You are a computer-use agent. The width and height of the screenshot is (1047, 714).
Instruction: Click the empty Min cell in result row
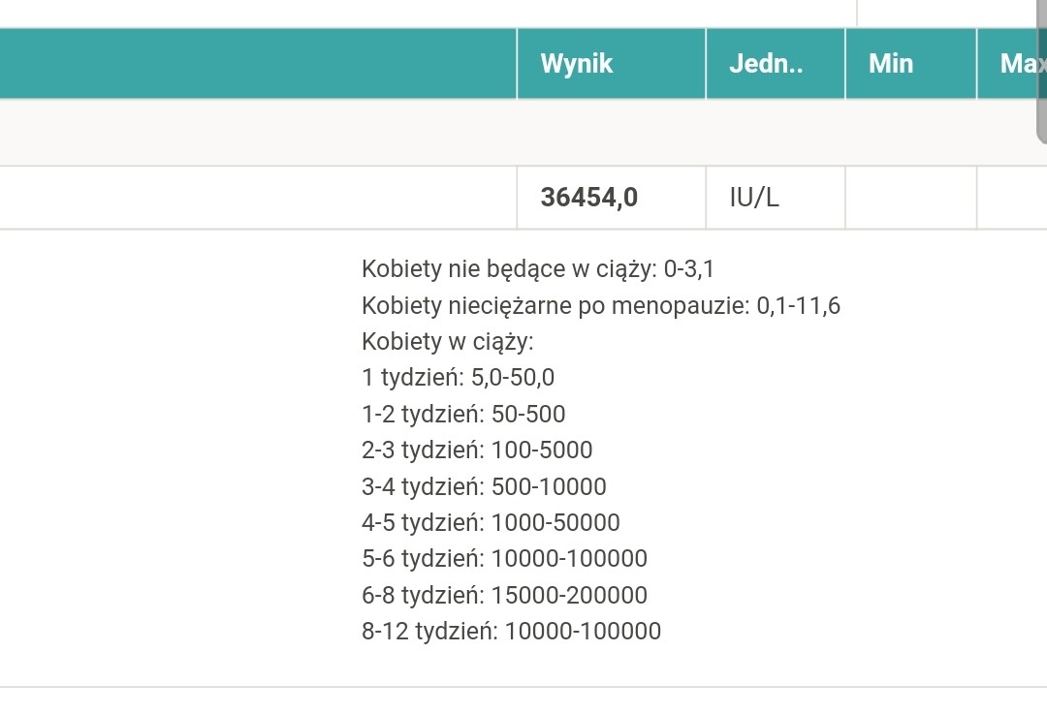click(x=910, y=198)
